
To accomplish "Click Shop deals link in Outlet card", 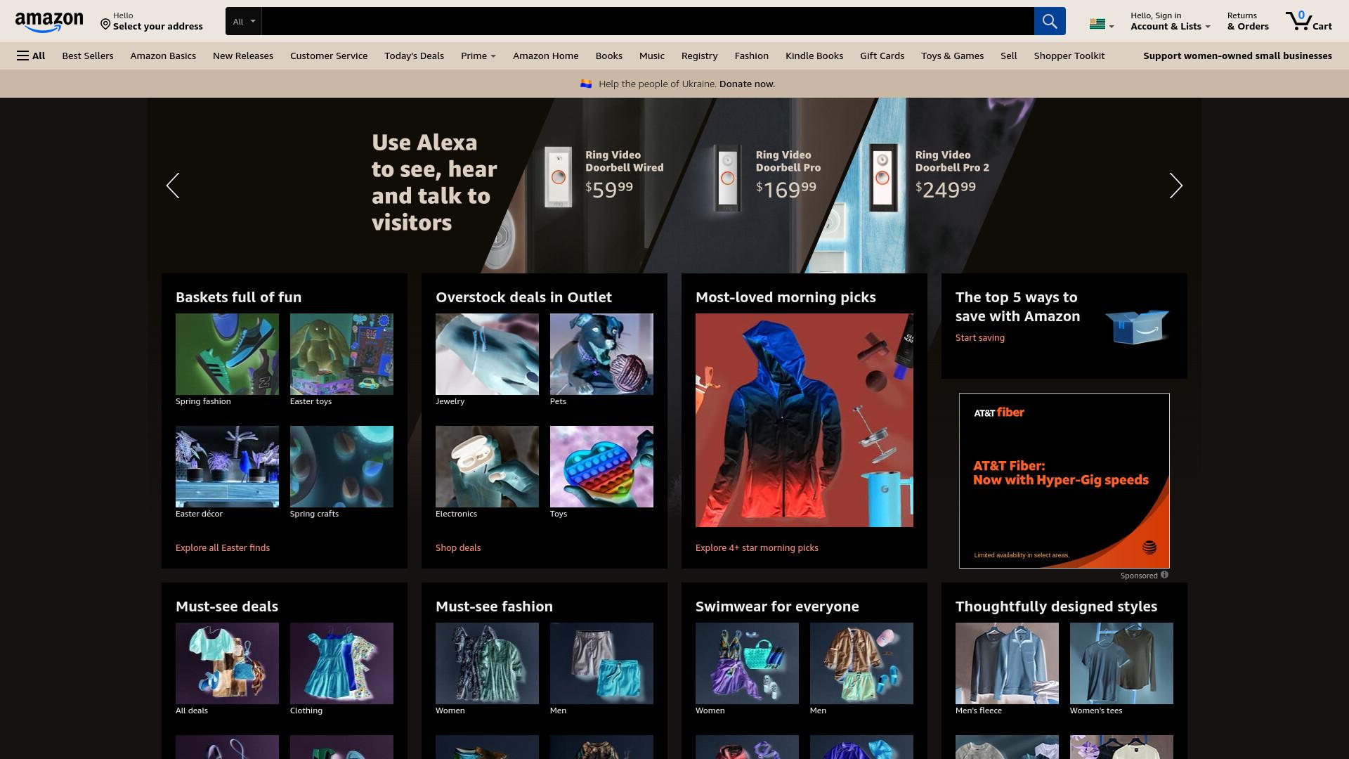I will (458, 547).
